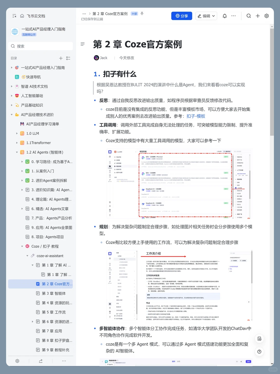This screenshot has width=280, height=374.
Task: Click the floating document-copy icon at bottom right
Action: coord(259,339)
